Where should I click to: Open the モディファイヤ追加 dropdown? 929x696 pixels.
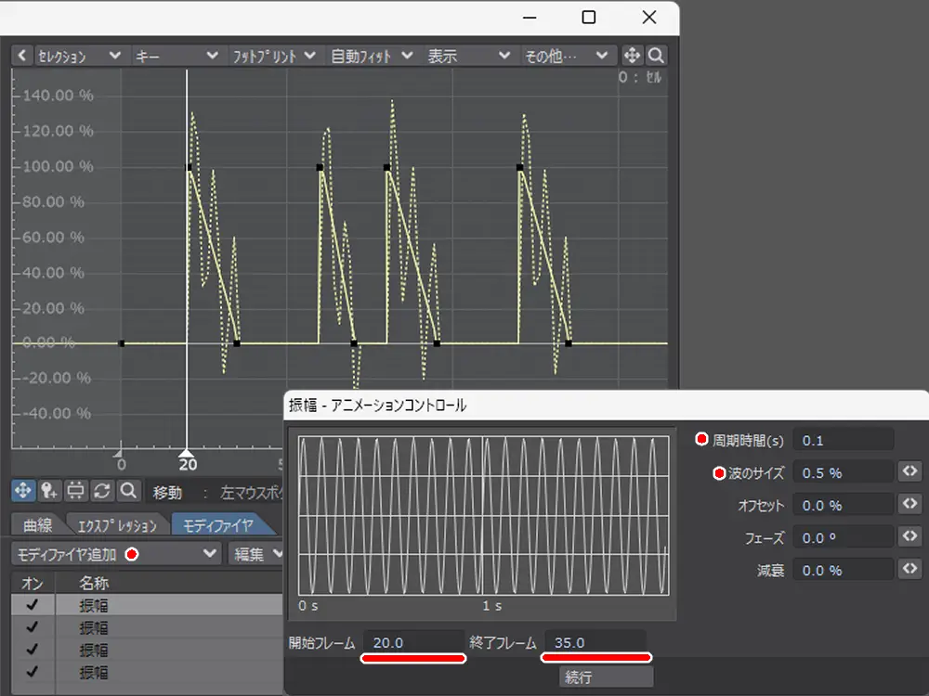point(116,554)
